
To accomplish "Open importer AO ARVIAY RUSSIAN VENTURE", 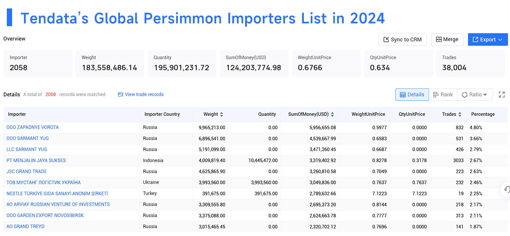I will [x=58, y=204].
